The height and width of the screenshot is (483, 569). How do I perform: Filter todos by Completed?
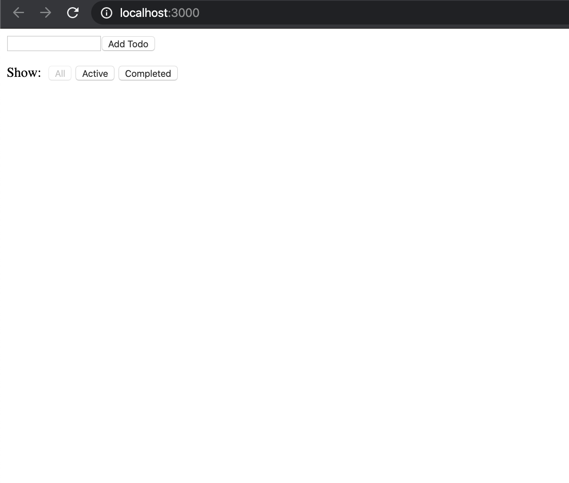[x=148, y=73]
